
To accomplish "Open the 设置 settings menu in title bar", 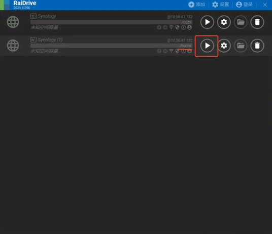I will 220,5.
